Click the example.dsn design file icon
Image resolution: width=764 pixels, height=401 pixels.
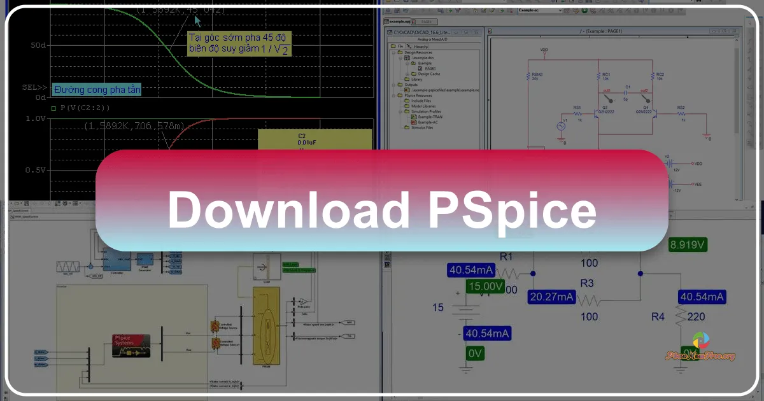406,58
